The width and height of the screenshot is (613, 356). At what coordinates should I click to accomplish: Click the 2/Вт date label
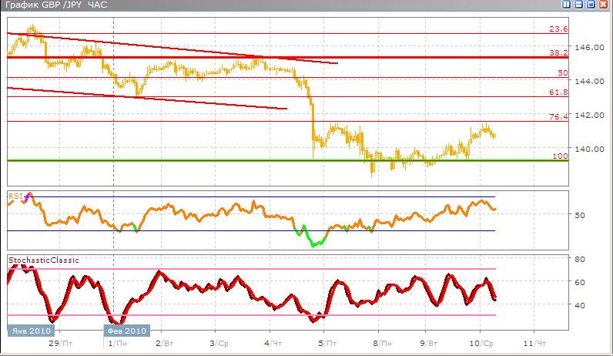[x=164, y=344]
